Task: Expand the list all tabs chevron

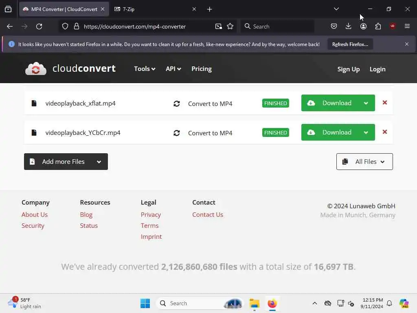Action: 336,9
